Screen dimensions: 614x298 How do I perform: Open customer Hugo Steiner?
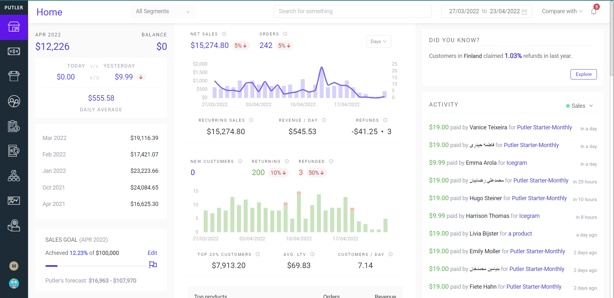(x=486, y=198)
